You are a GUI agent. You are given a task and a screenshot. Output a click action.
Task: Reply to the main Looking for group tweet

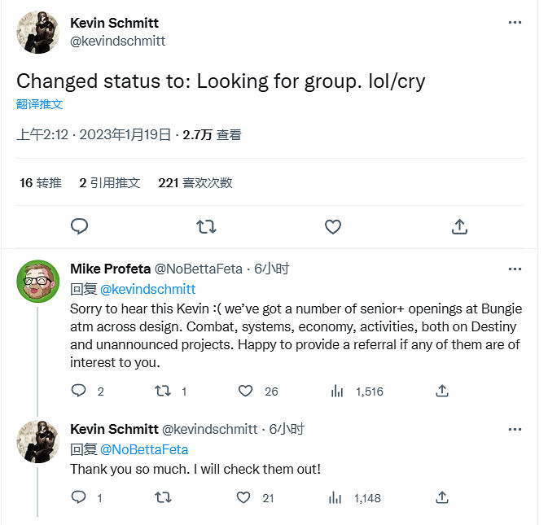click(x=79, y=226)
